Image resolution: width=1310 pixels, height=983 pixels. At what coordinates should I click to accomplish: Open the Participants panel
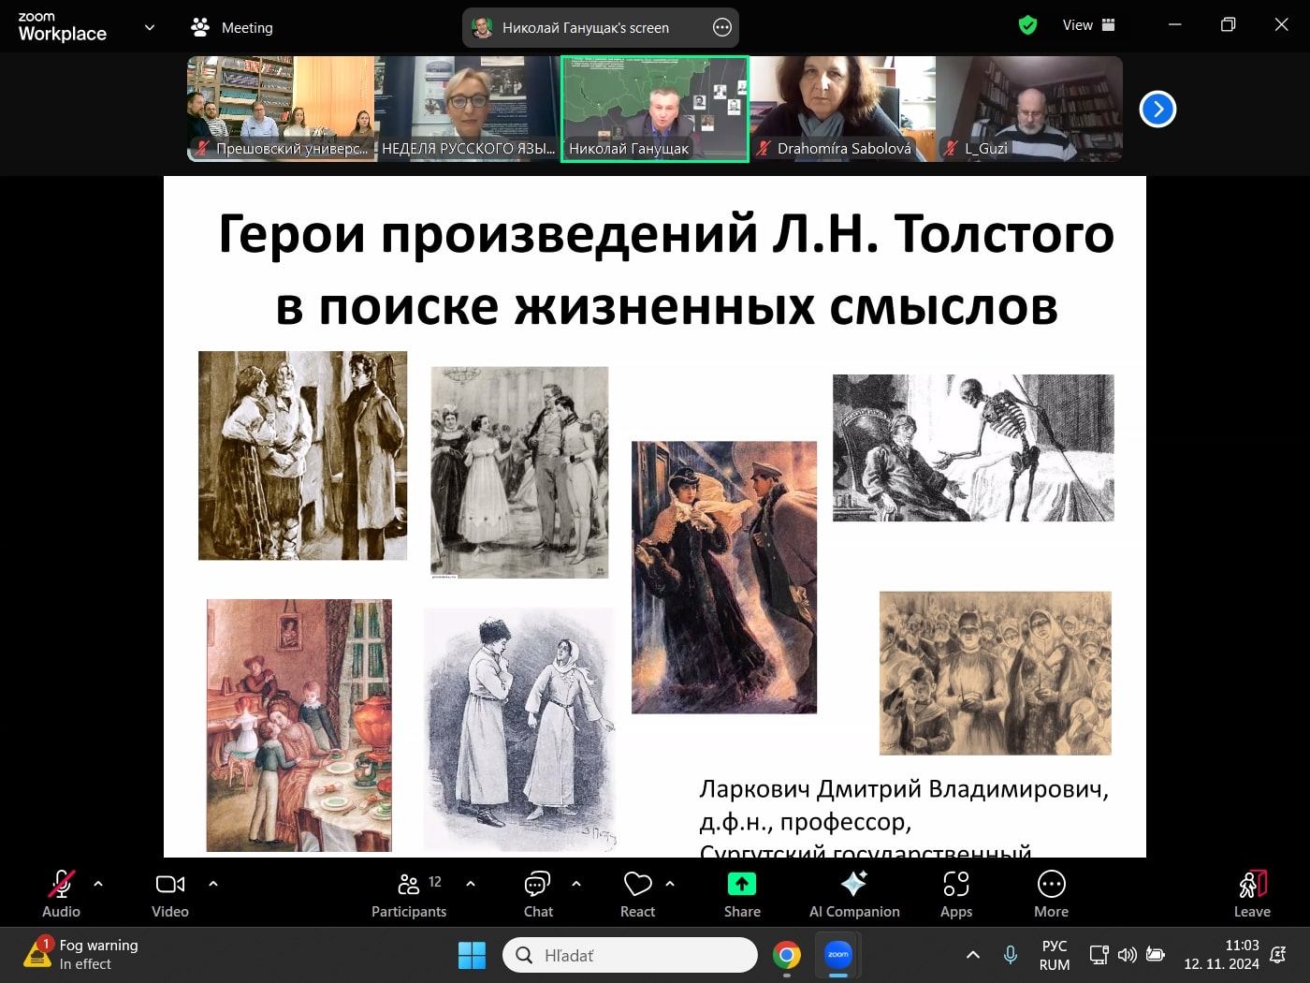409,894
